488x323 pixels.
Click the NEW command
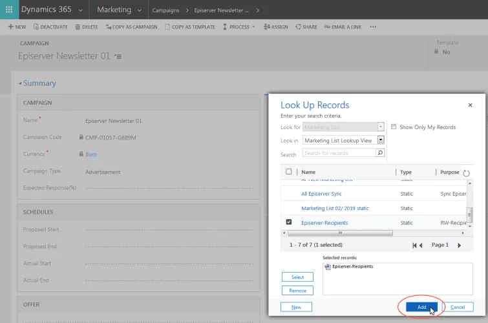17,27
